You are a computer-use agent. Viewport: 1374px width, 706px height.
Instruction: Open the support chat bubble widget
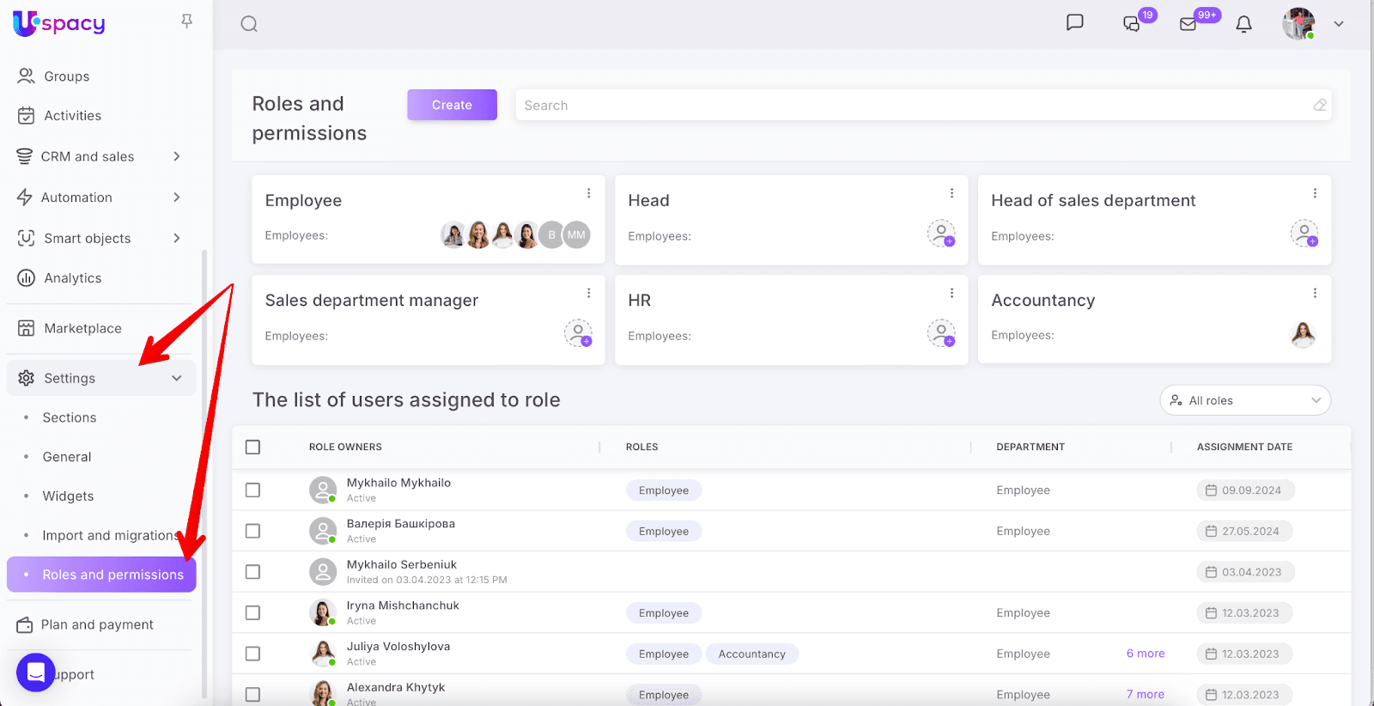[35, 673]
